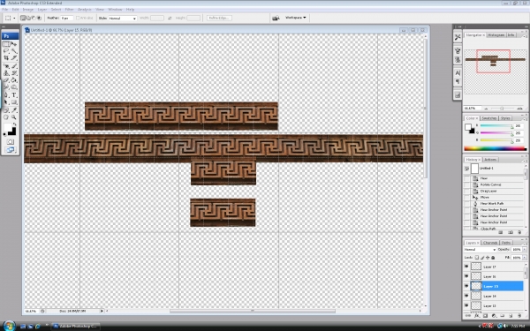Switch to the Channels tab
Viewport: 530px width, 331px height.
click(x=490, y=243)
